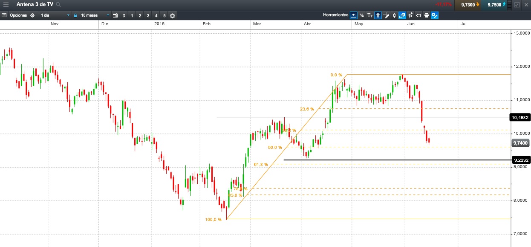The image size is (531, 247).
Task: Click the 'May' label on the time axis
Action: pos(358,24)
